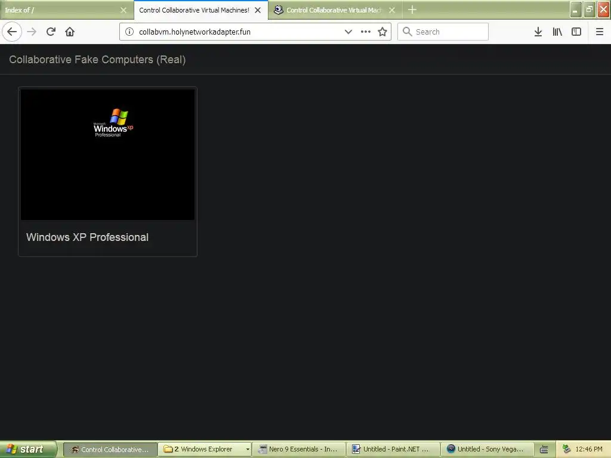Image resolution: width=611 pixels, height=458 pixels.
Task: Open the page actions three-dot menu
Action: click(x=366, y=32)
